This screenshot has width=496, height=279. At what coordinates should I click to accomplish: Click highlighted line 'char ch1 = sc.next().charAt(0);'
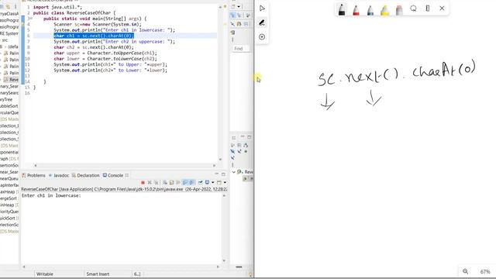pos(94,36)
